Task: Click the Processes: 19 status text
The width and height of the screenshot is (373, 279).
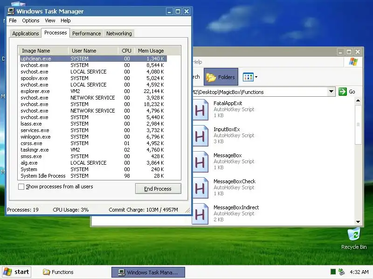Action: click(x=22, y=210)
